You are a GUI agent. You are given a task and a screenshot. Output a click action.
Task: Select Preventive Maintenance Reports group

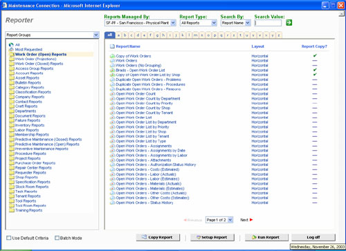pyautogui.click(x=42, y=149)
